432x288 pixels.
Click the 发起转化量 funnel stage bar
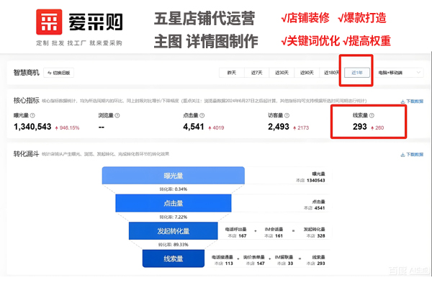[174, 231]
